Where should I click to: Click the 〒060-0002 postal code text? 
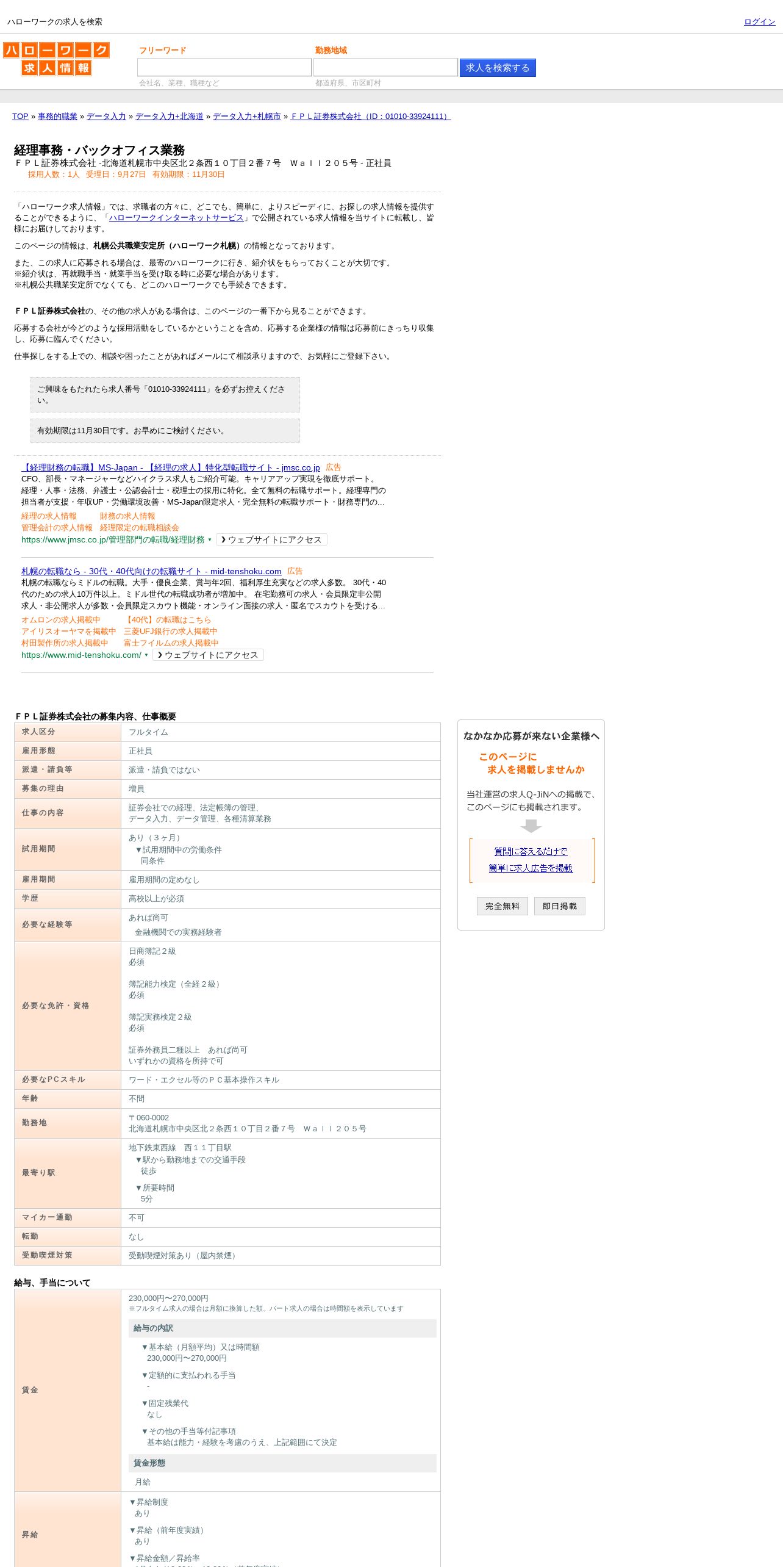click(149, 1118)
